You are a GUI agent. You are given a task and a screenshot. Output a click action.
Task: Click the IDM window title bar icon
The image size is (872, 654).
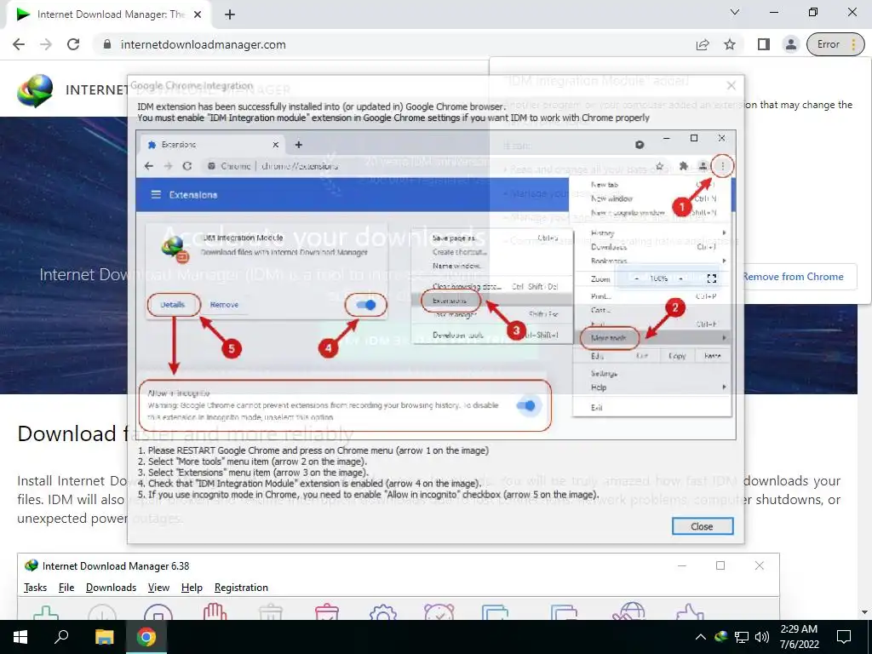pyautogui.click(x=32, y=565)
